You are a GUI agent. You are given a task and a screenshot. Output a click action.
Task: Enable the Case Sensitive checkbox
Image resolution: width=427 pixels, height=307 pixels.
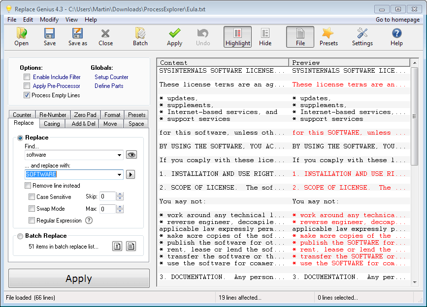pyautogui.click(x=32, y=196)
